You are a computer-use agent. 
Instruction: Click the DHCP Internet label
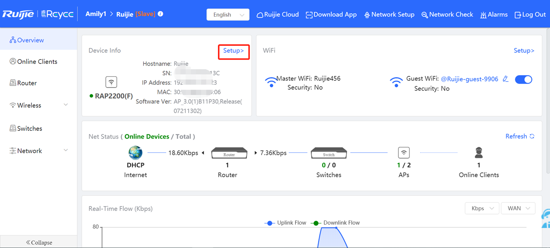point(135,165)
